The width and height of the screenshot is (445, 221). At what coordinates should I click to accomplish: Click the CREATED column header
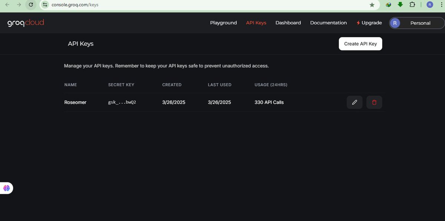pyautogui.click(x=172, y=85)
